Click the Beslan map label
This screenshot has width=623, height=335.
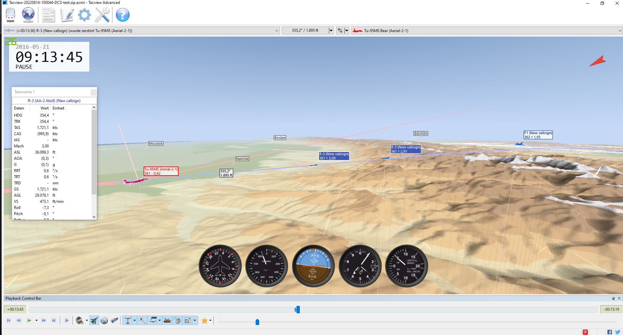(280, 138)
